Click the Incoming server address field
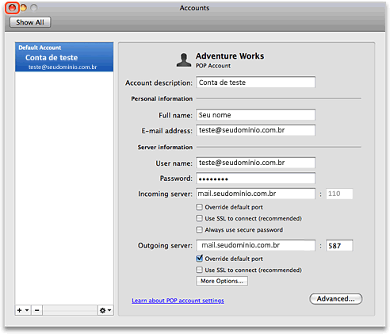 pyautogui.click(x=255, y=194)
